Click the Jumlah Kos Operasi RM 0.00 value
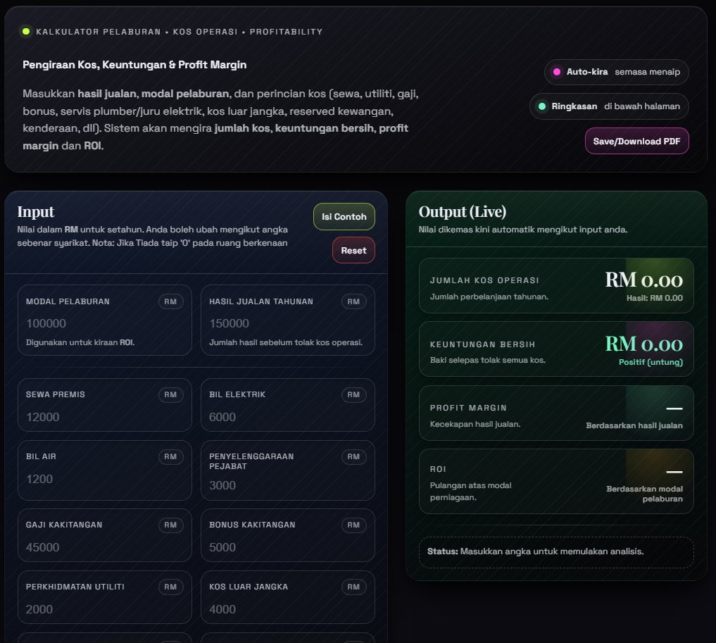The image size is (716, 643). (644, 280)
